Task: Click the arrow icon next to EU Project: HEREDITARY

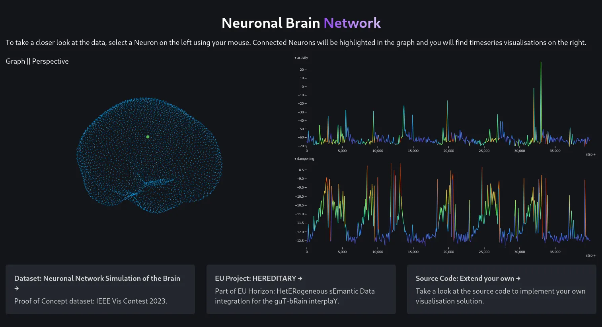Action: [300, 278]
